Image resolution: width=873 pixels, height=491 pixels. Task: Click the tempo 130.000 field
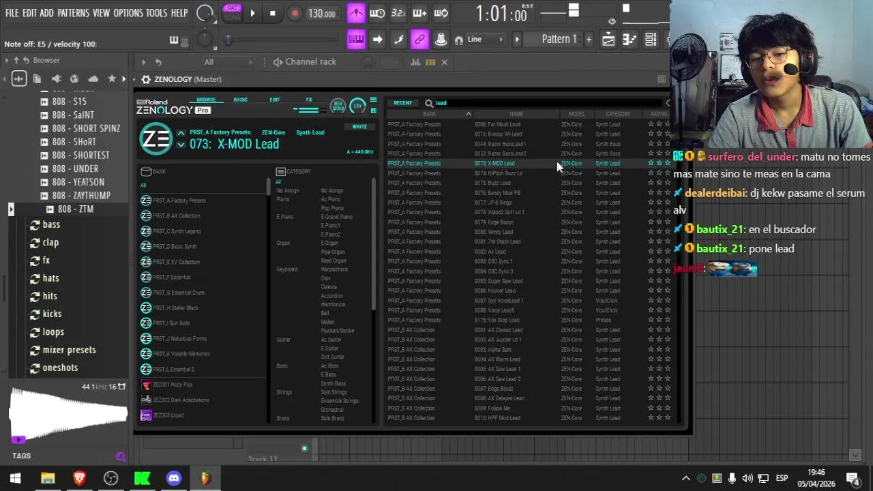pyautogui.click(x=321, y=14)
